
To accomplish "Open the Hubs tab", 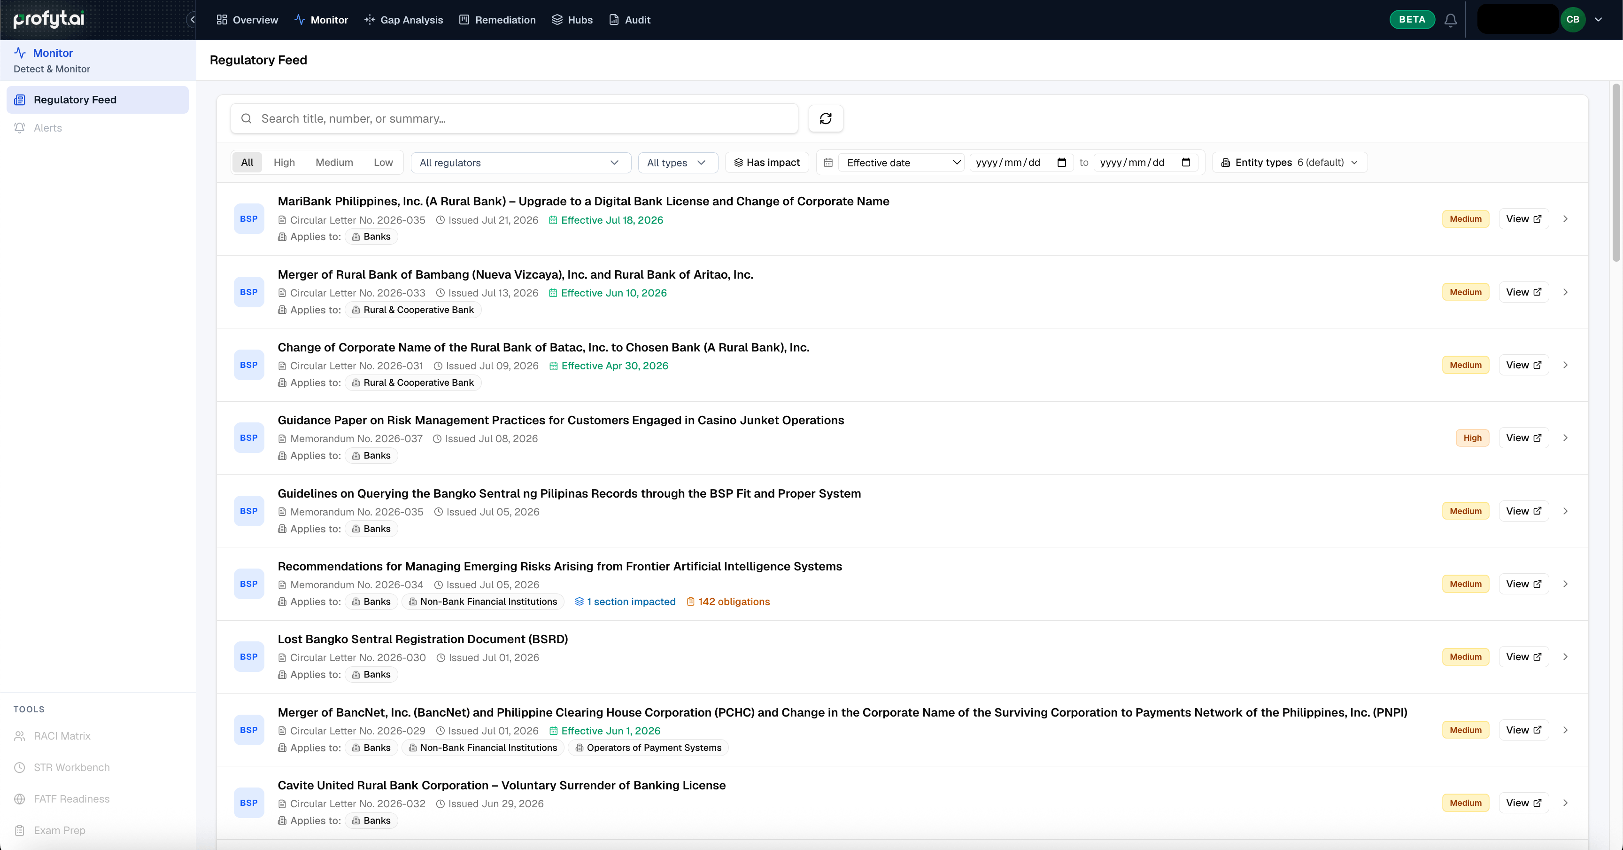I will 572,20.
